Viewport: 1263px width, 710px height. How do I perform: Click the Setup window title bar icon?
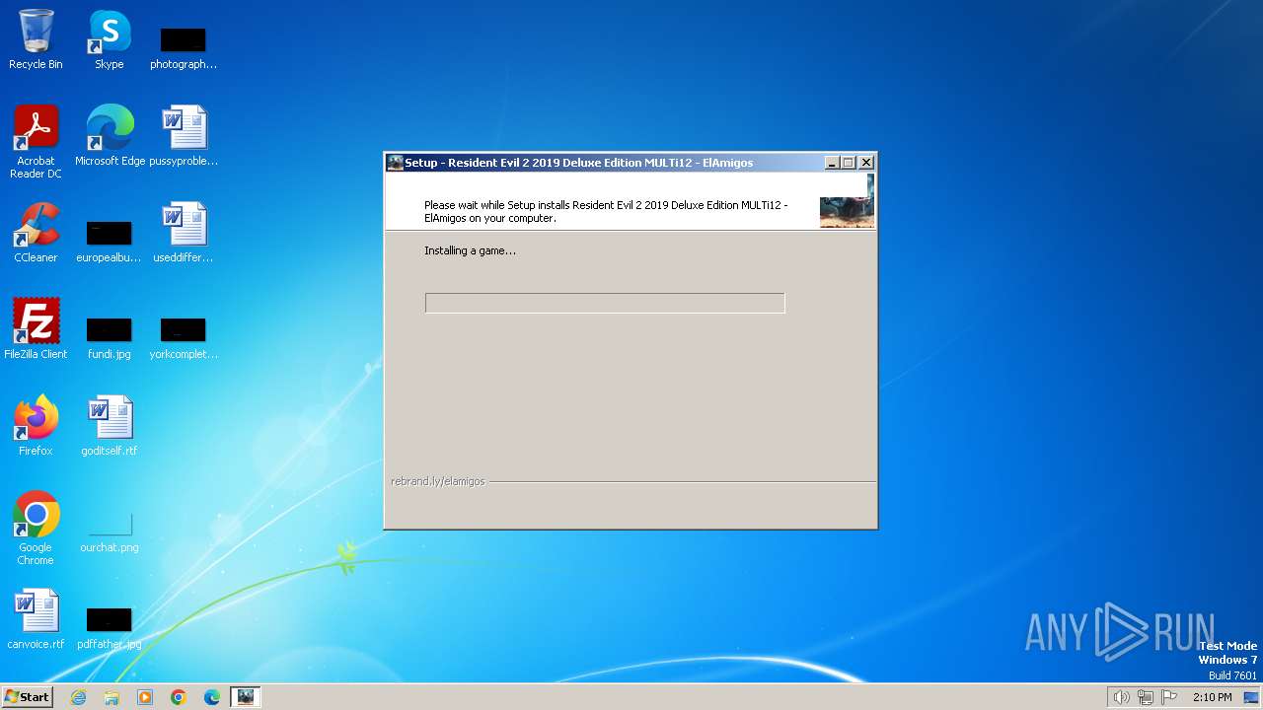(x=395, y=163)
